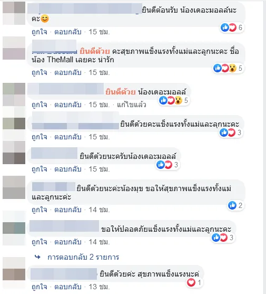Image resolution: width=266 pixels, height=294 pixels.
Task: Click orange ยินดีด้วย highlighted text in third comment
Action: 121,92
